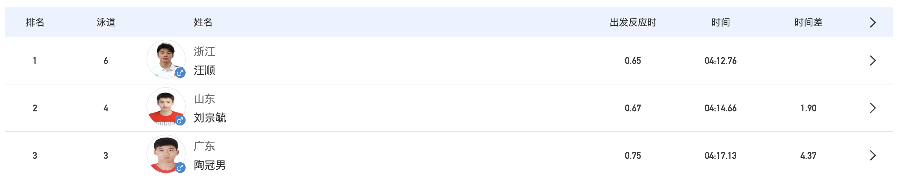Open 汪顺's athlete photo
897x179 pixels.
coord(165,58)
